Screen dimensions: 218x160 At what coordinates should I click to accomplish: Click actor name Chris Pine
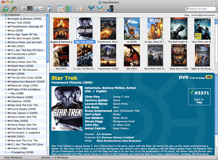(92, 97)
